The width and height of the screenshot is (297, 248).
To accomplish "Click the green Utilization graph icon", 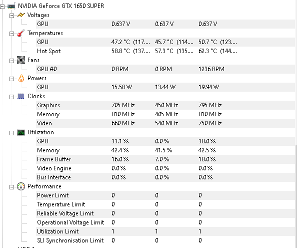I will (x=21, y=132).
